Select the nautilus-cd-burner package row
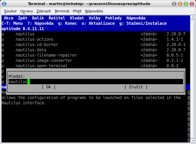This screenshot has width=196, height=144. coord(37,44)
